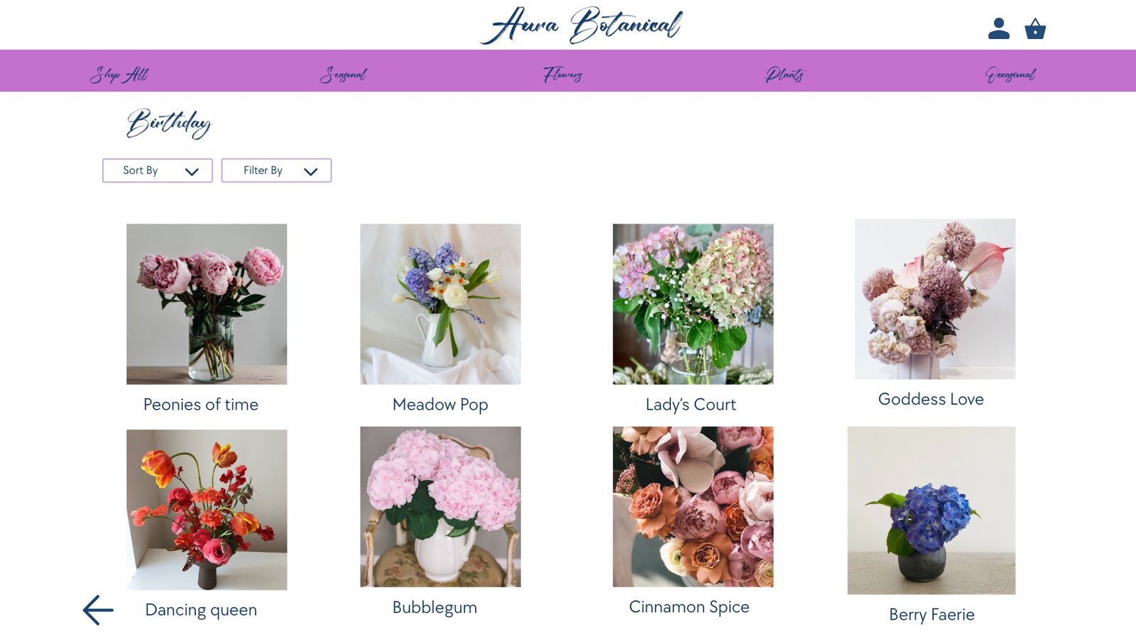The width and height of the screenshot is (1136, 639).
Task: Click the Meadow Pop product name
Action: (x=440, y=405)
